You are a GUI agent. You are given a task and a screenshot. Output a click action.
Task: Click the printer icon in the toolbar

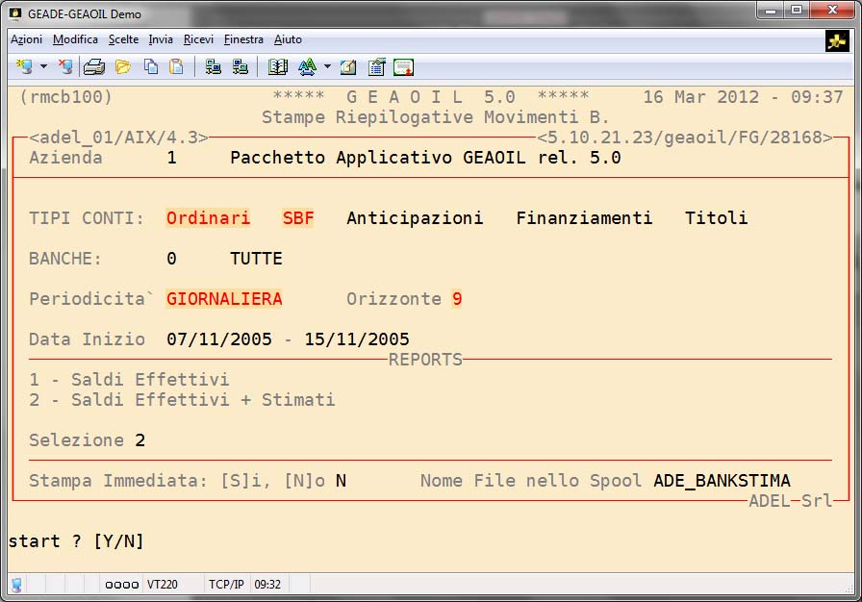[93, 67]
